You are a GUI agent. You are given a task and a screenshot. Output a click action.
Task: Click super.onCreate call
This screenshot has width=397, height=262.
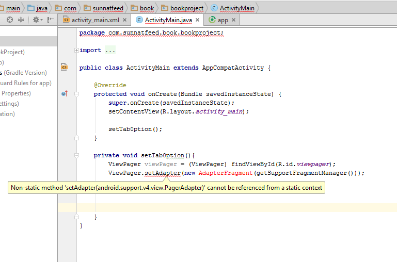click(171, 103)
